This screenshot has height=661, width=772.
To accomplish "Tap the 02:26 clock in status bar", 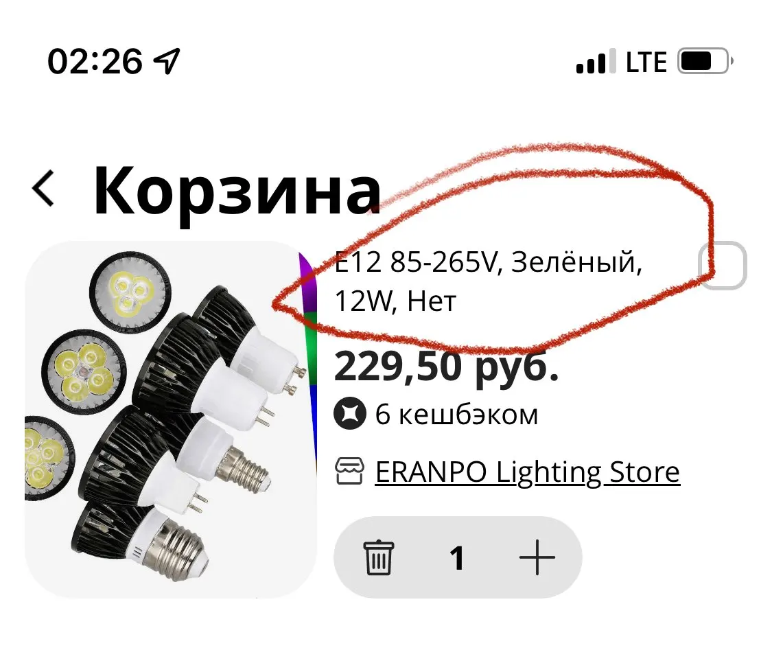I will point(95,62).
